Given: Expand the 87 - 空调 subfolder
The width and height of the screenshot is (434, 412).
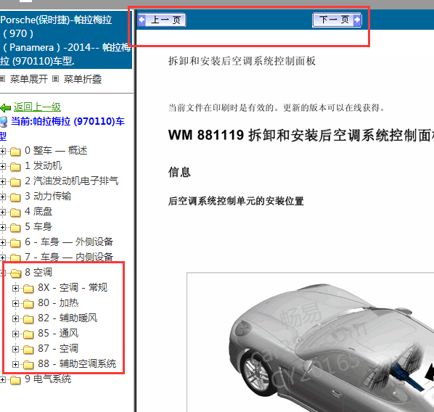Looking at the screenshot, I should [x=15, y=349].
